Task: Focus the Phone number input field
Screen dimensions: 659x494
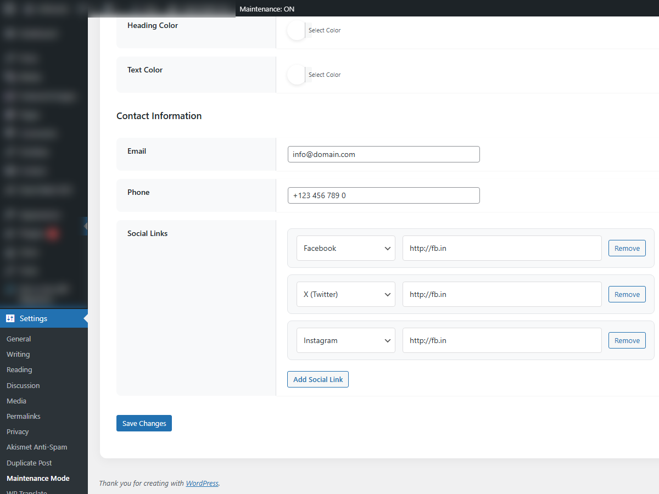Action: [383, 195]
